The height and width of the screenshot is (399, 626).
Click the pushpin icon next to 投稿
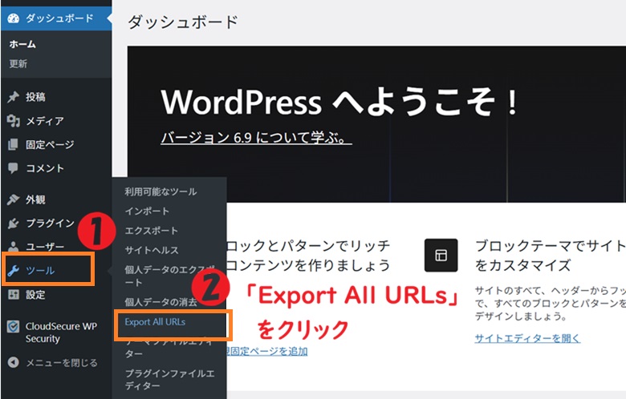13,96
